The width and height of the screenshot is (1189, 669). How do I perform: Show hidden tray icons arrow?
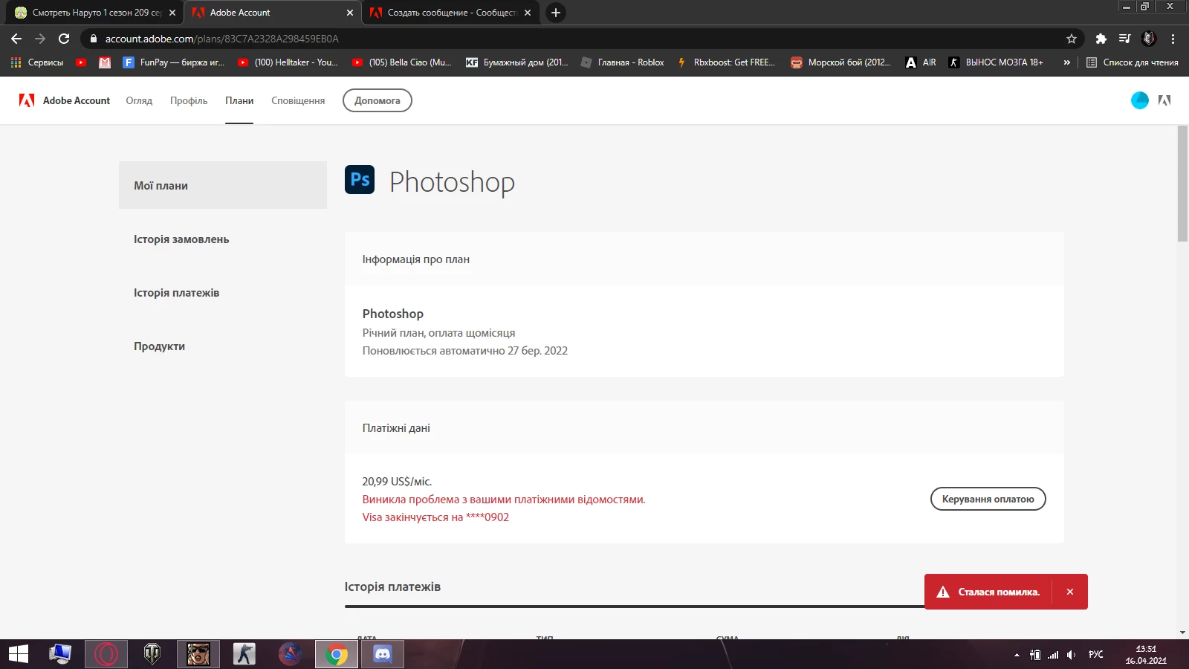(x=1017, y=655)
